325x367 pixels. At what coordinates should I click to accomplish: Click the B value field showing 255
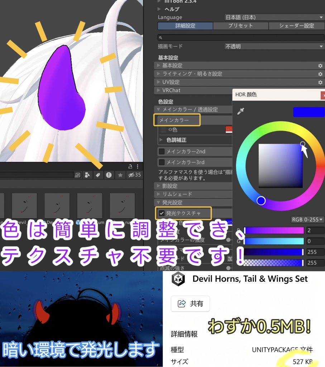point(315,252)
